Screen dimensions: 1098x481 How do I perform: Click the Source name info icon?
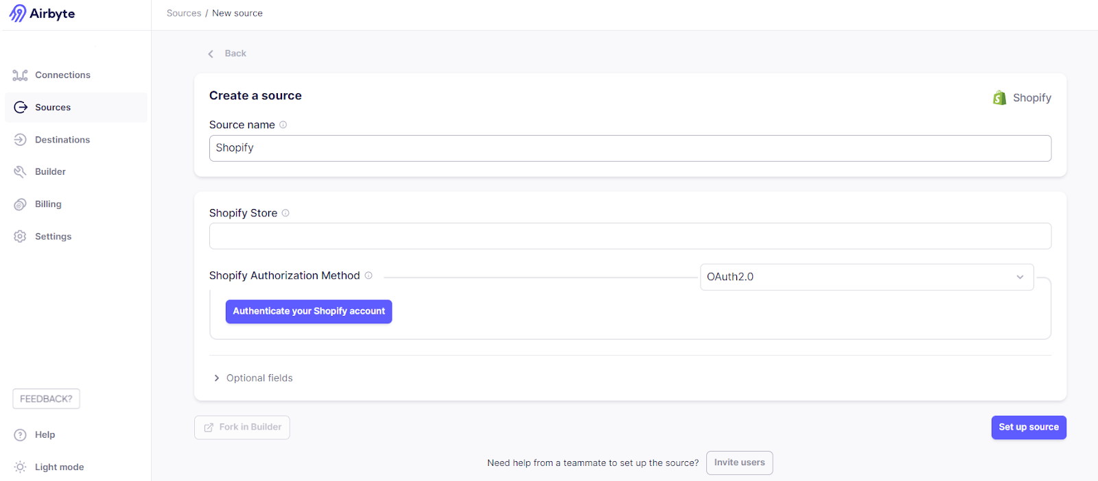(x=283, y=125)
